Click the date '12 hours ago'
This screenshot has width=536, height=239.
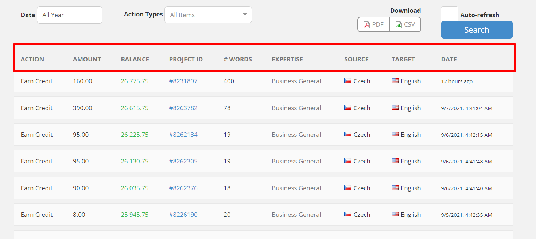coord(457,81)
